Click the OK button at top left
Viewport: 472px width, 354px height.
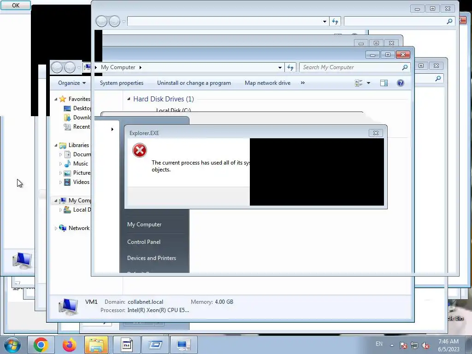point(16,5)
